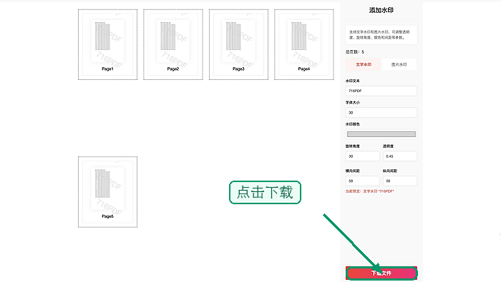Select the Page1 thumbnail
Screen dimensions: 501x282
click(107, 44)
